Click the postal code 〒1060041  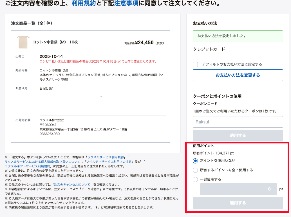click(48, 125)
